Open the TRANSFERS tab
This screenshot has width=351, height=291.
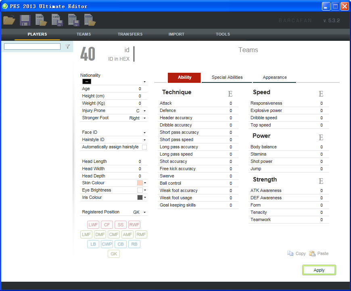tap(130, 34)
